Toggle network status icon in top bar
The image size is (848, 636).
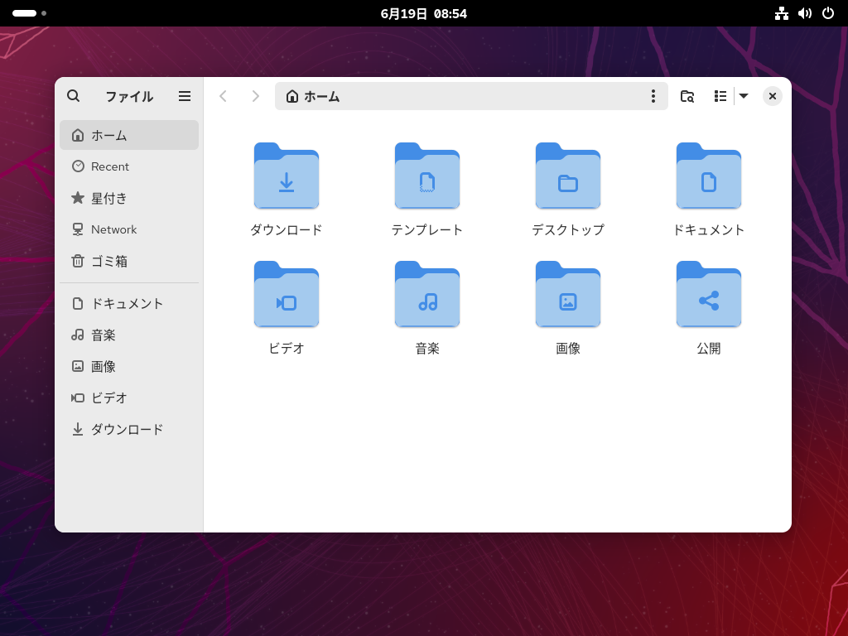[782, 13]
